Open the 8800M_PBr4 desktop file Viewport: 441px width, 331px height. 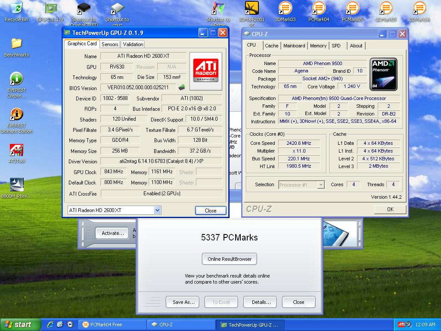click(17, 188)
